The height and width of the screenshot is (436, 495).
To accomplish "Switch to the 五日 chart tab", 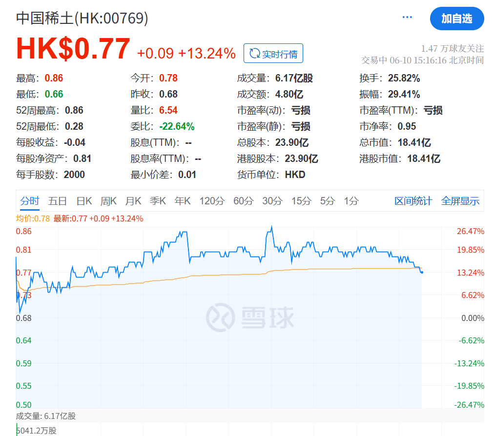I will [x=58, y=201].
